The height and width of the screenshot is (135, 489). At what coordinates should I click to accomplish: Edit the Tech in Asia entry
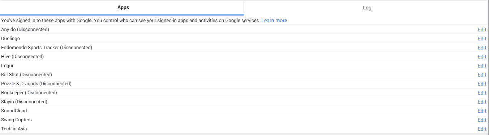pos(482,129)
